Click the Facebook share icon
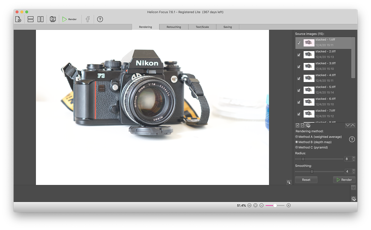Viewport: 371px width, 230px height. point(88,19)
